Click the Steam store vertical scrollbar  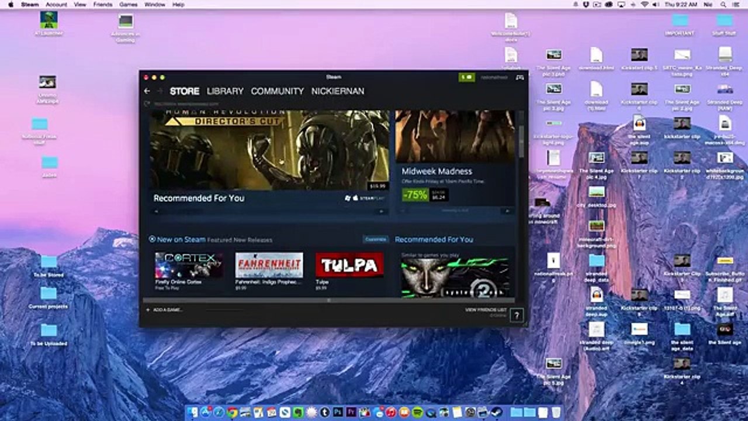521,140
